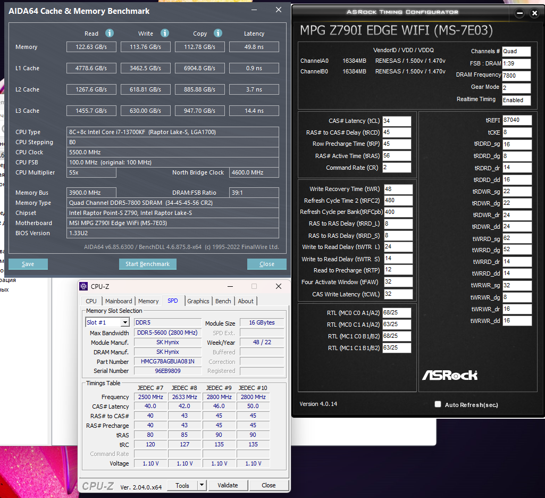Click the Channels # field showing Quad
545x498 pixels.
click(x=516, y=51)
